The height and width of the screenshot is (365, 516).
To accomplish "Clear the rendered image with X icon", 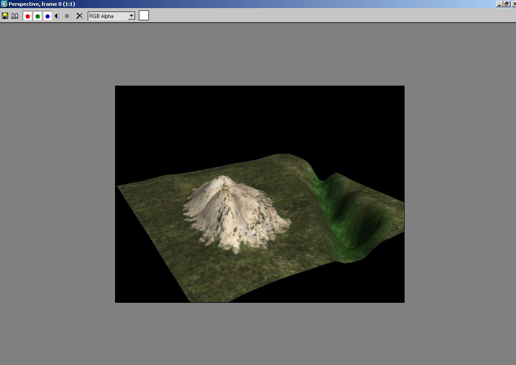I will tap(79, 16).
